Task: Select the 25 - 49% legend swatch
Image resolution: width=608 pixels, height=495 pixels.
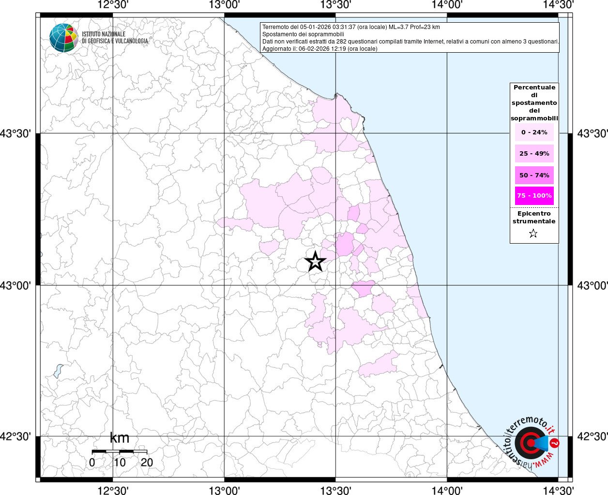Action: click(x=534, y=154)
